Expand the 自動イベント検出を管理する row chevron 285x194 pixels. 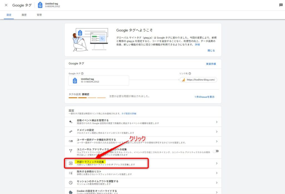(x=217, y=122)
